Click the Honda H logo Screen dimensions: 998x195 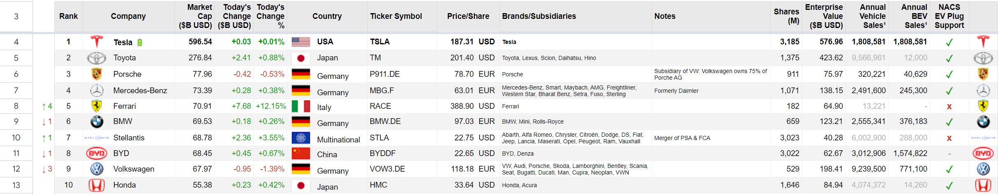tap(97, 185)
